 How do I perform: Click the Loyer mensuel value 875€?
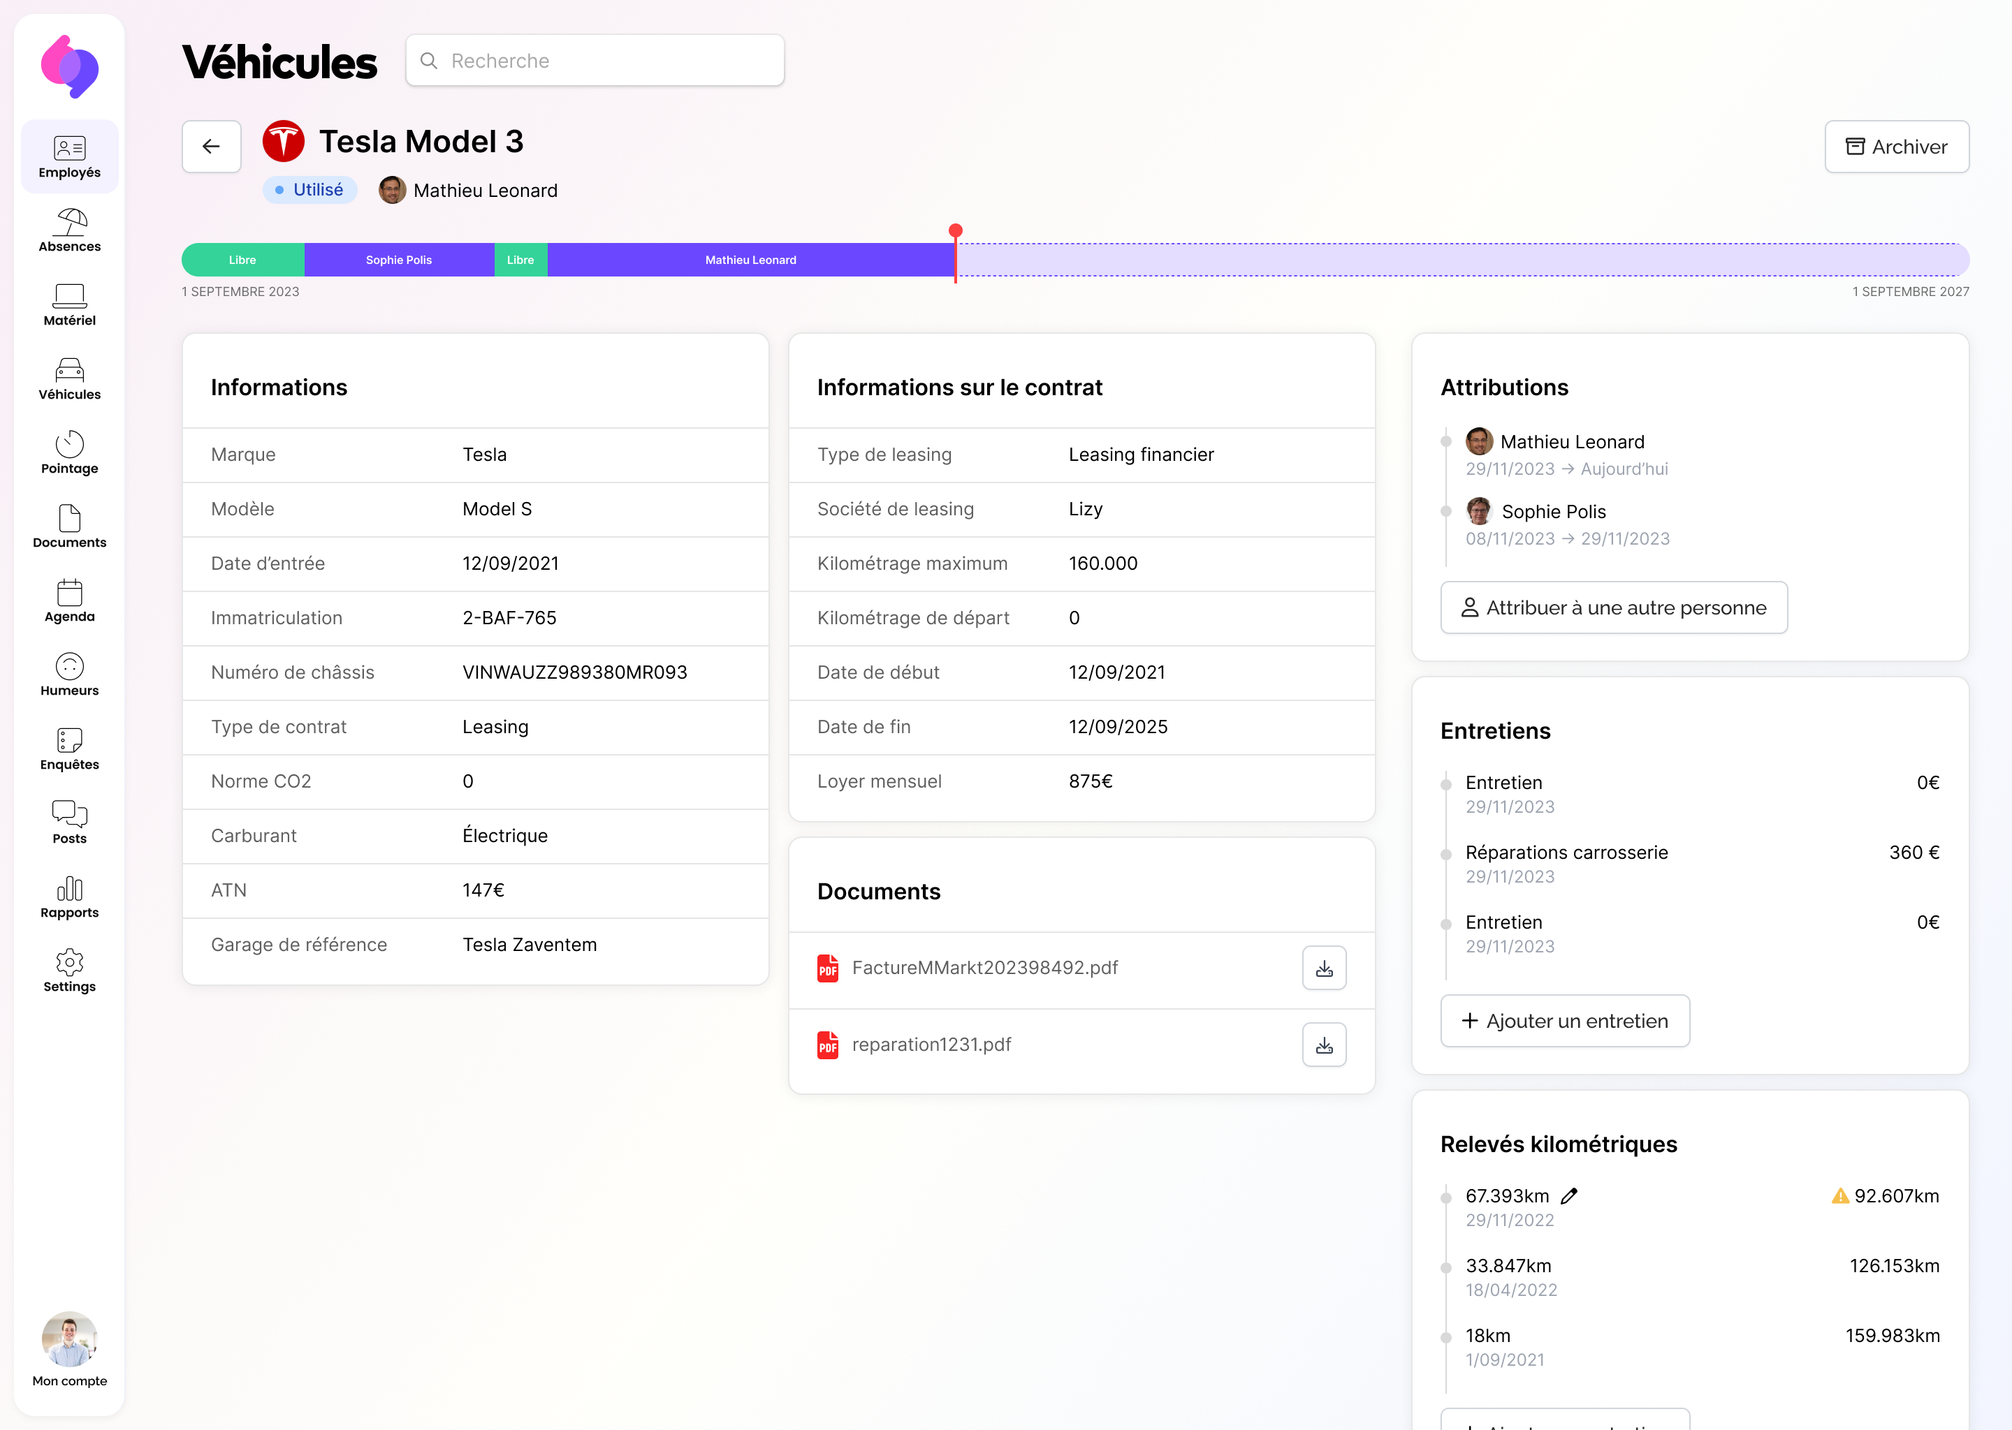pos(1091,782)
